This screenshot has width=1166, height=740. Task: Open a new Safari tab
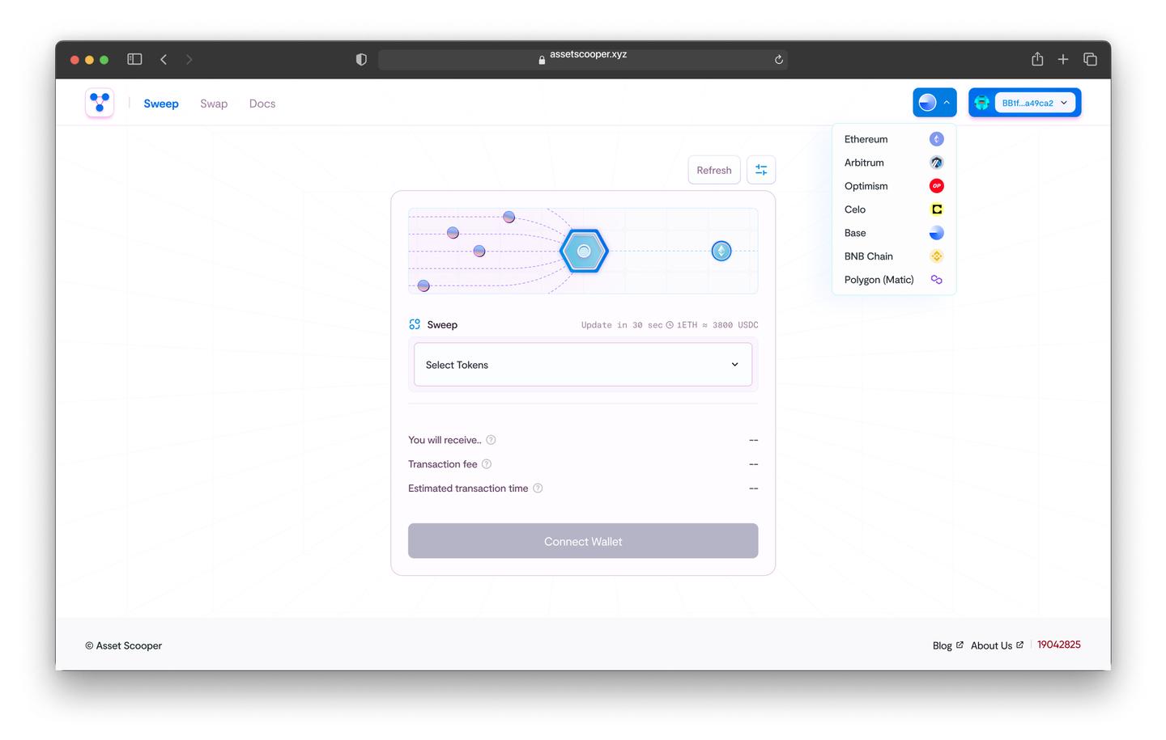[1063, 59]
